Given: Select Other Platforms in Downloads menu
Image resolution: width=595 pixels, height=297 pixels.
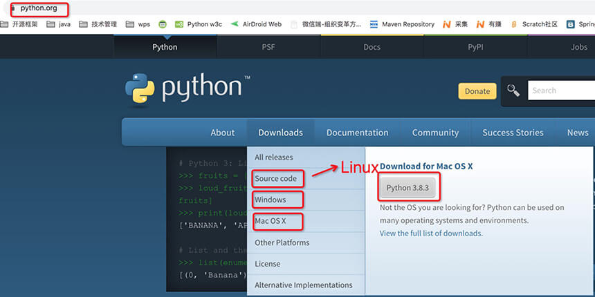Looking at the screenshot, I should [306, 242].
